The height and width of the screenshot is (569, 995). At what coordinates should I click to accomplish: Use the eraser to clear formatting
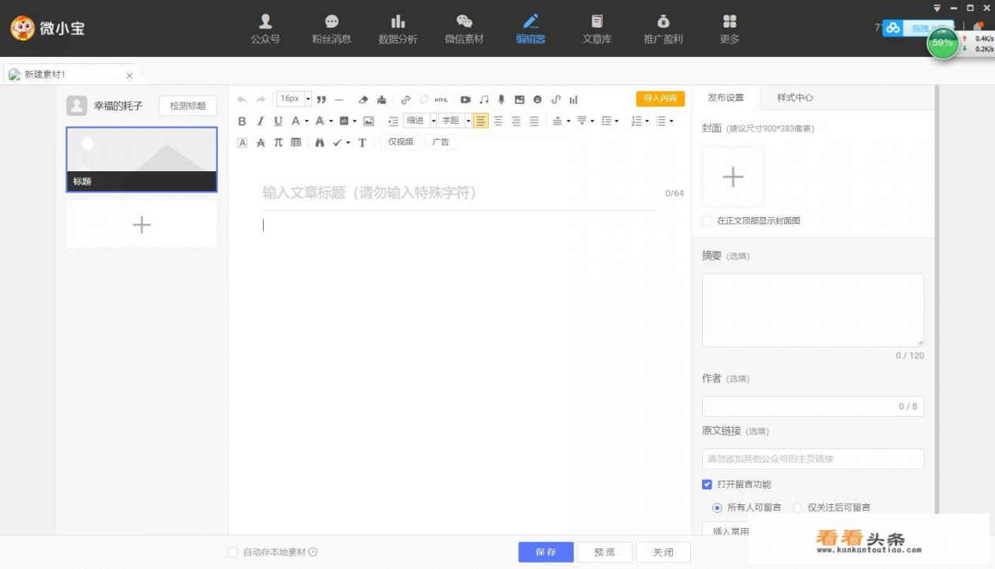pos(363,99)
